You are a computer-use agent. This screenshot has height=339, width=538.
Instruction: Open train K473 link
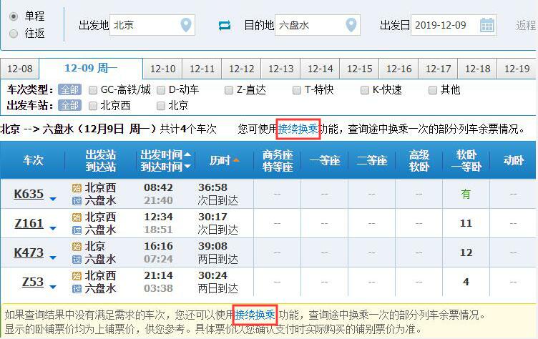(x=29, y=252)
